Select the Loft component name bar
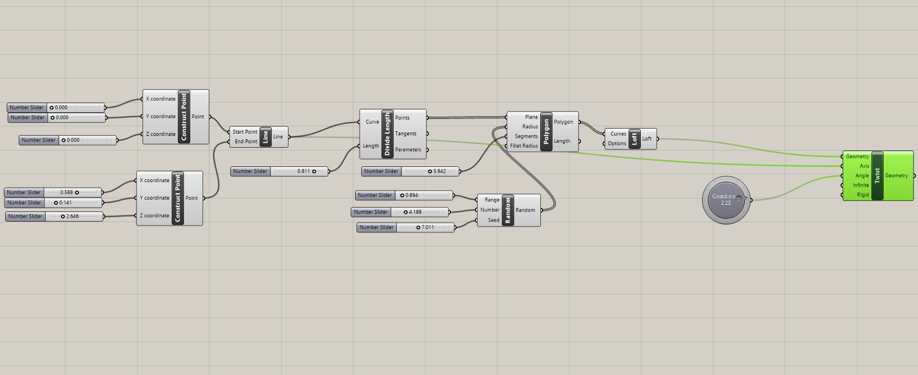This screenshot has width=918, height=375. tap(634, 138)
